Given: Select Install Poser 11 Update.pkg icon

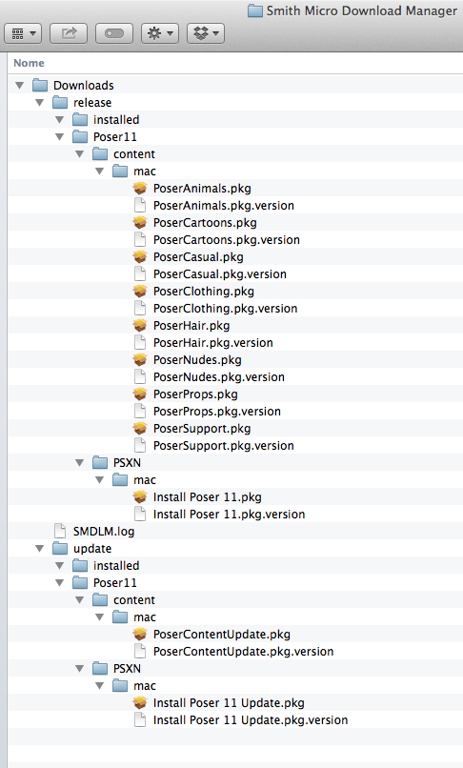Looking at the screenshot, I should (140, 703).
